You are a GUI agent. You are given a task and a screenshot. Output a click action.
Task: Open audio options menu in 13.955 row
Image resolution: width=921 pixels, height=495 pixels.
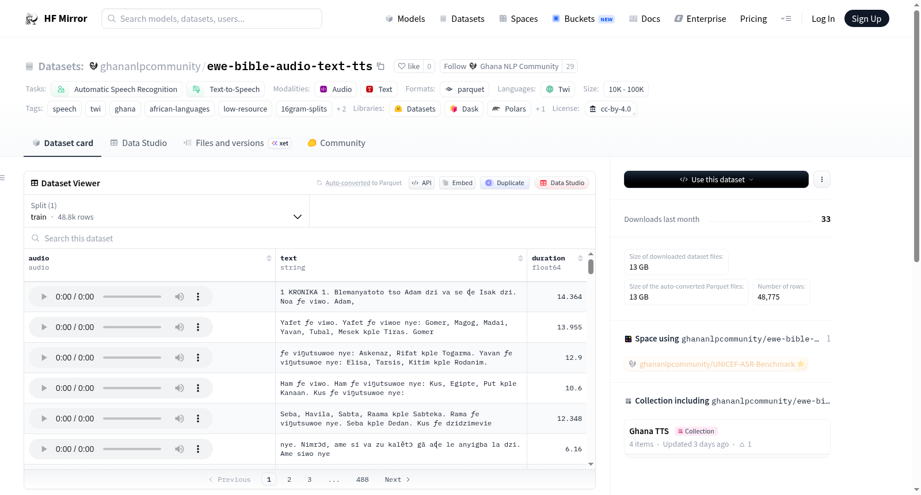pyautogui.click(x=198, y=327)
